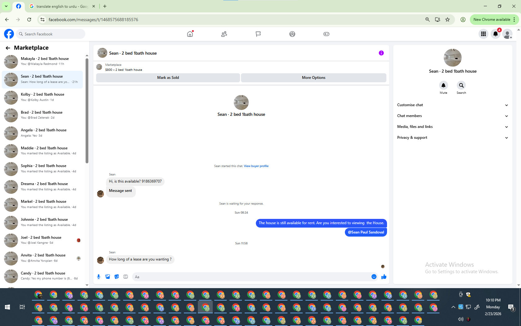Open the account profile avatar menu
This screenshot has height=326, width=521.
(x=507, y=34)
